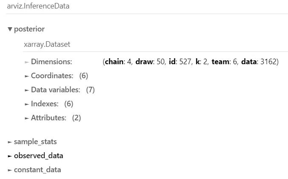Expand the Coordinates arrow icon
This screenshot has width=288, height=179.
[x=27, y=76]
